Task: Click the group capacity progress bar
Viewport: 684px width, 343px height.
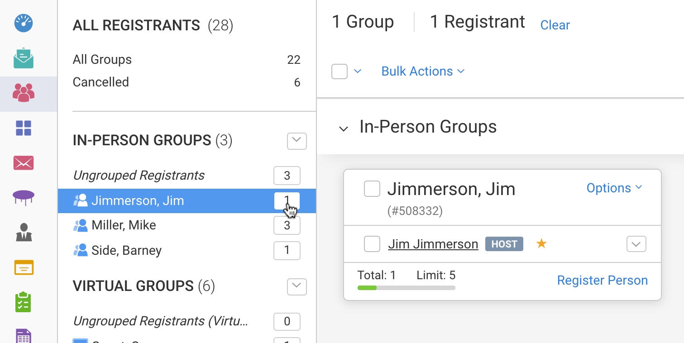Action: click(406, 288)
